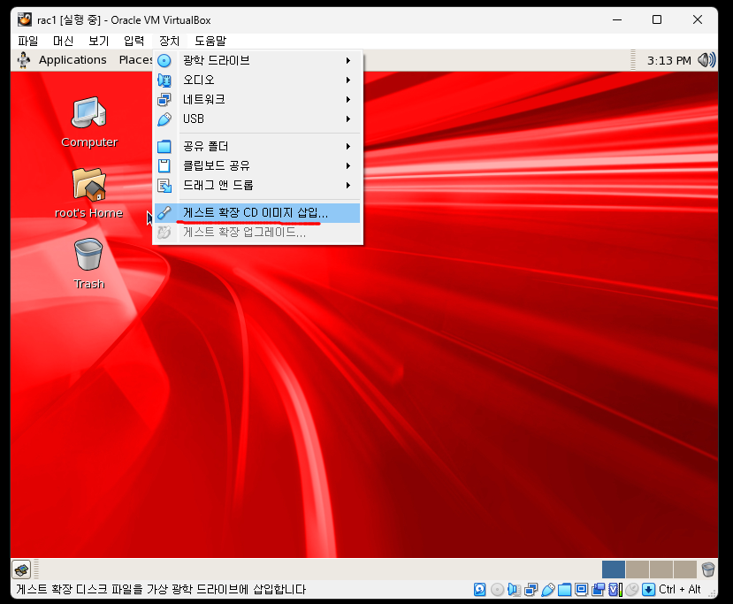Click the 공유 폴더 folder icon
The height and width of the screenshot is (604, 733).
pos(164,147)
